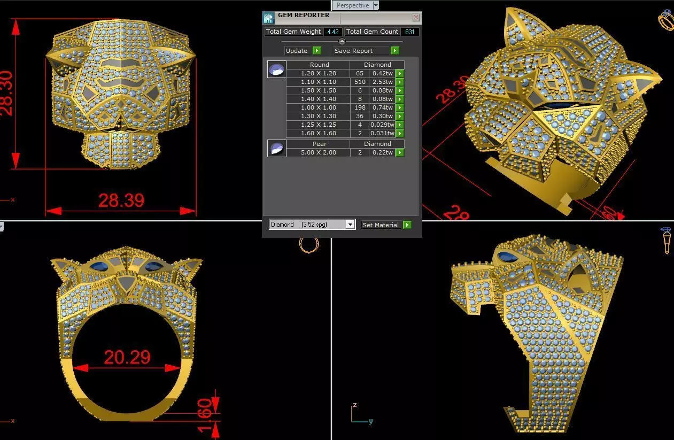Click the 1.10 X 1.10 size cell
The height and width of the screenshot is (440, 674).
coord(319,82)
